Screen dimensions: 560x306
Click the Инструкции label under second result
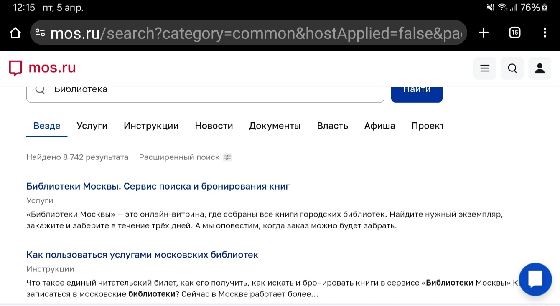tap(50, 269)
